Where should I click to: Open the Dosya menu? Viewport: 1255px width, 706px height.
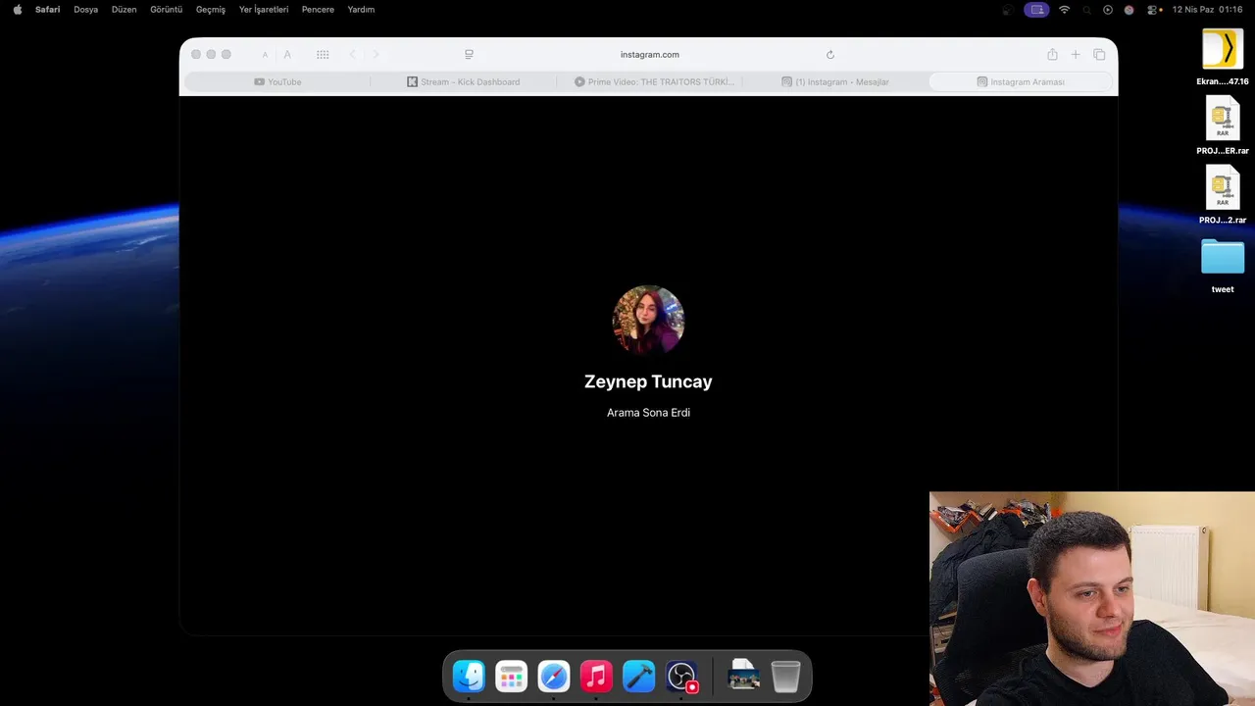pyautogui.click(x=85, y=10)
